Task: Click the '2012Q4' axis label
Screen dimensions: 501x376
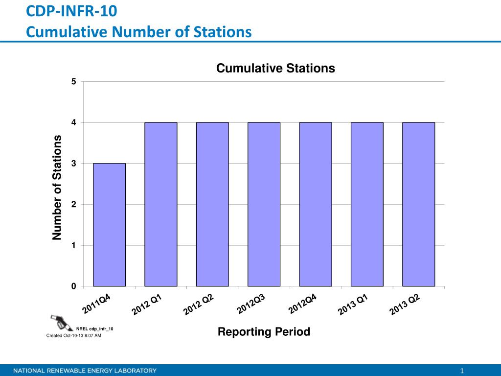Action: tap(302, 304)
